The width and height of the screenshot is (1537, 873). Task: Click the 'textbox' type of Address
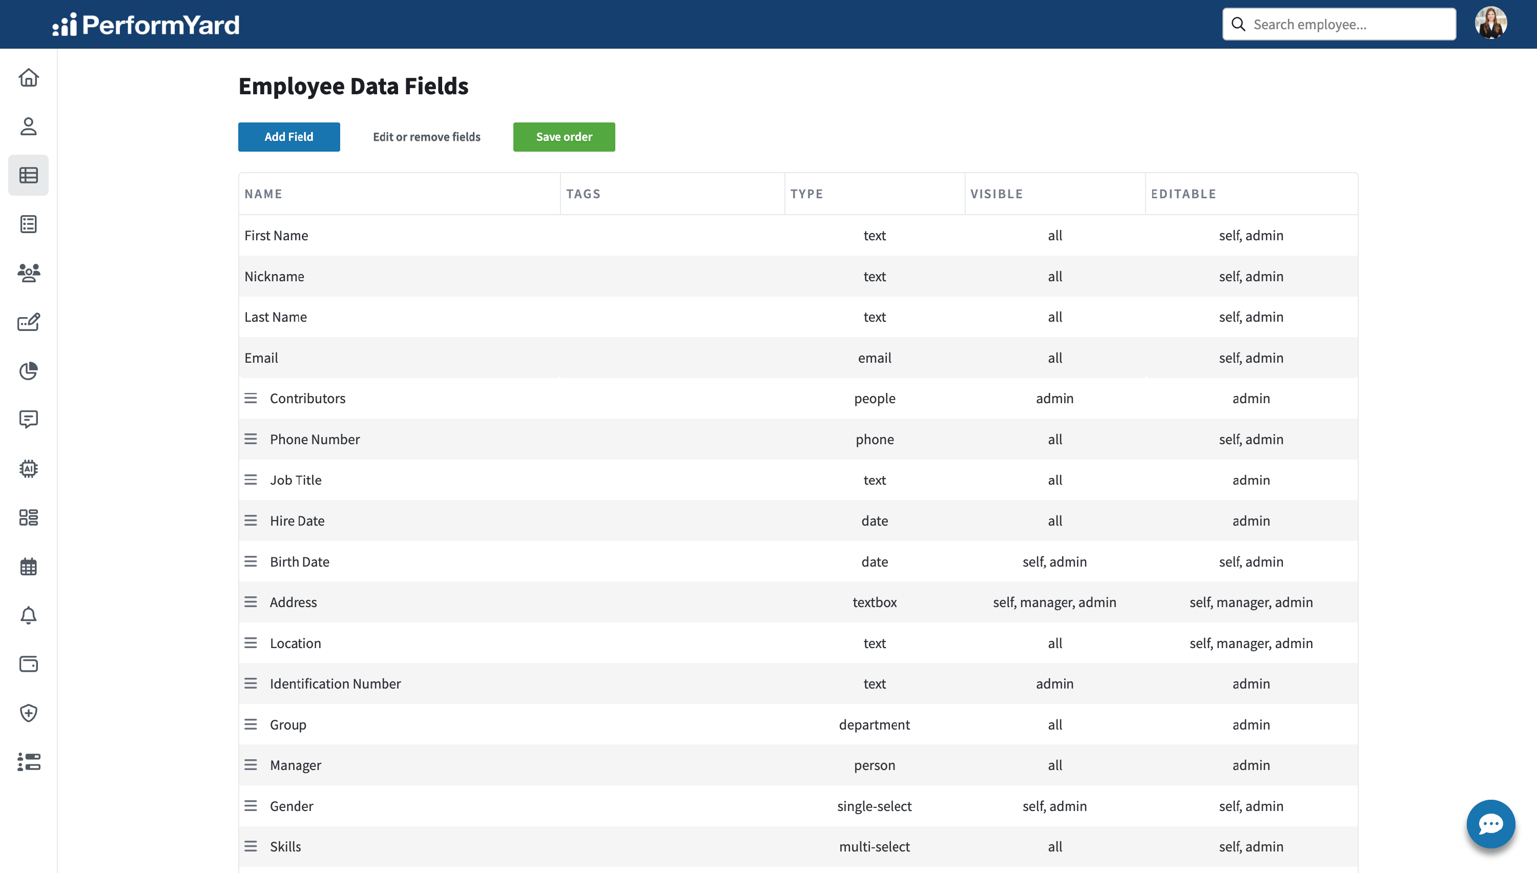pyautogui.click(x=874, y=602)
